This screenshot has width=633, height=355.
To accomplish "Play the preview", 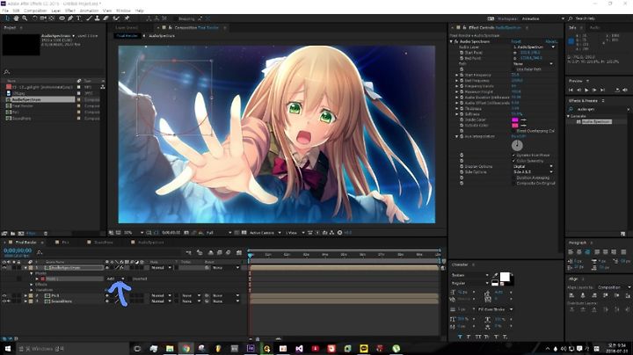I will (586, 90).
